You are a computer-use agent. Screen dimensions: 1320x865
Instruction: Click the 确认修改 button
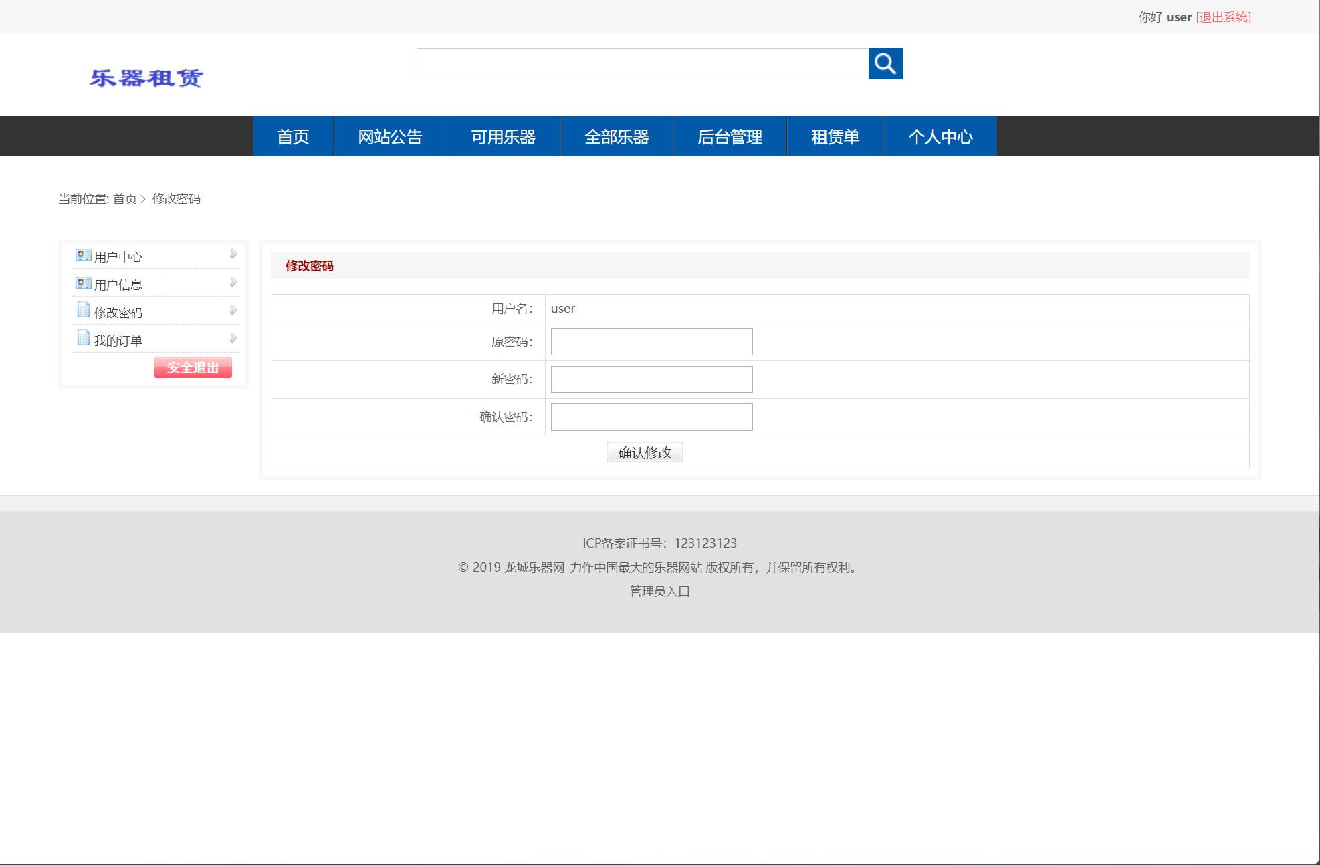pos(644,452)
